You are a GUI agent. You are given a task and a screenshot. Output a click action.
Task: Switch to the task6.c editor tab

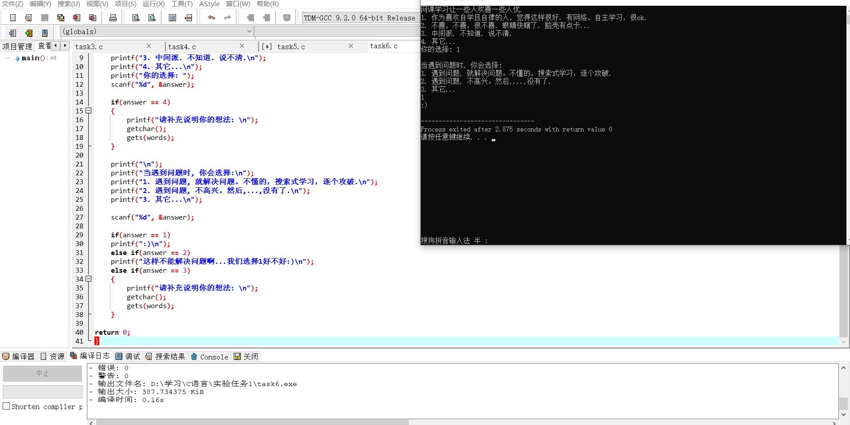coord(384,46)
